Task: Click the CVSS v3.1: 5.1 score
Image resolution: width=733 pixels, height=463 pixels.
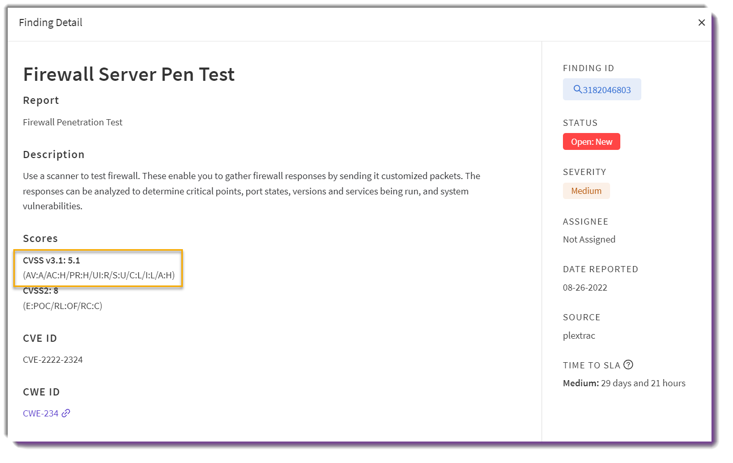Action: (x=51, y=260)
